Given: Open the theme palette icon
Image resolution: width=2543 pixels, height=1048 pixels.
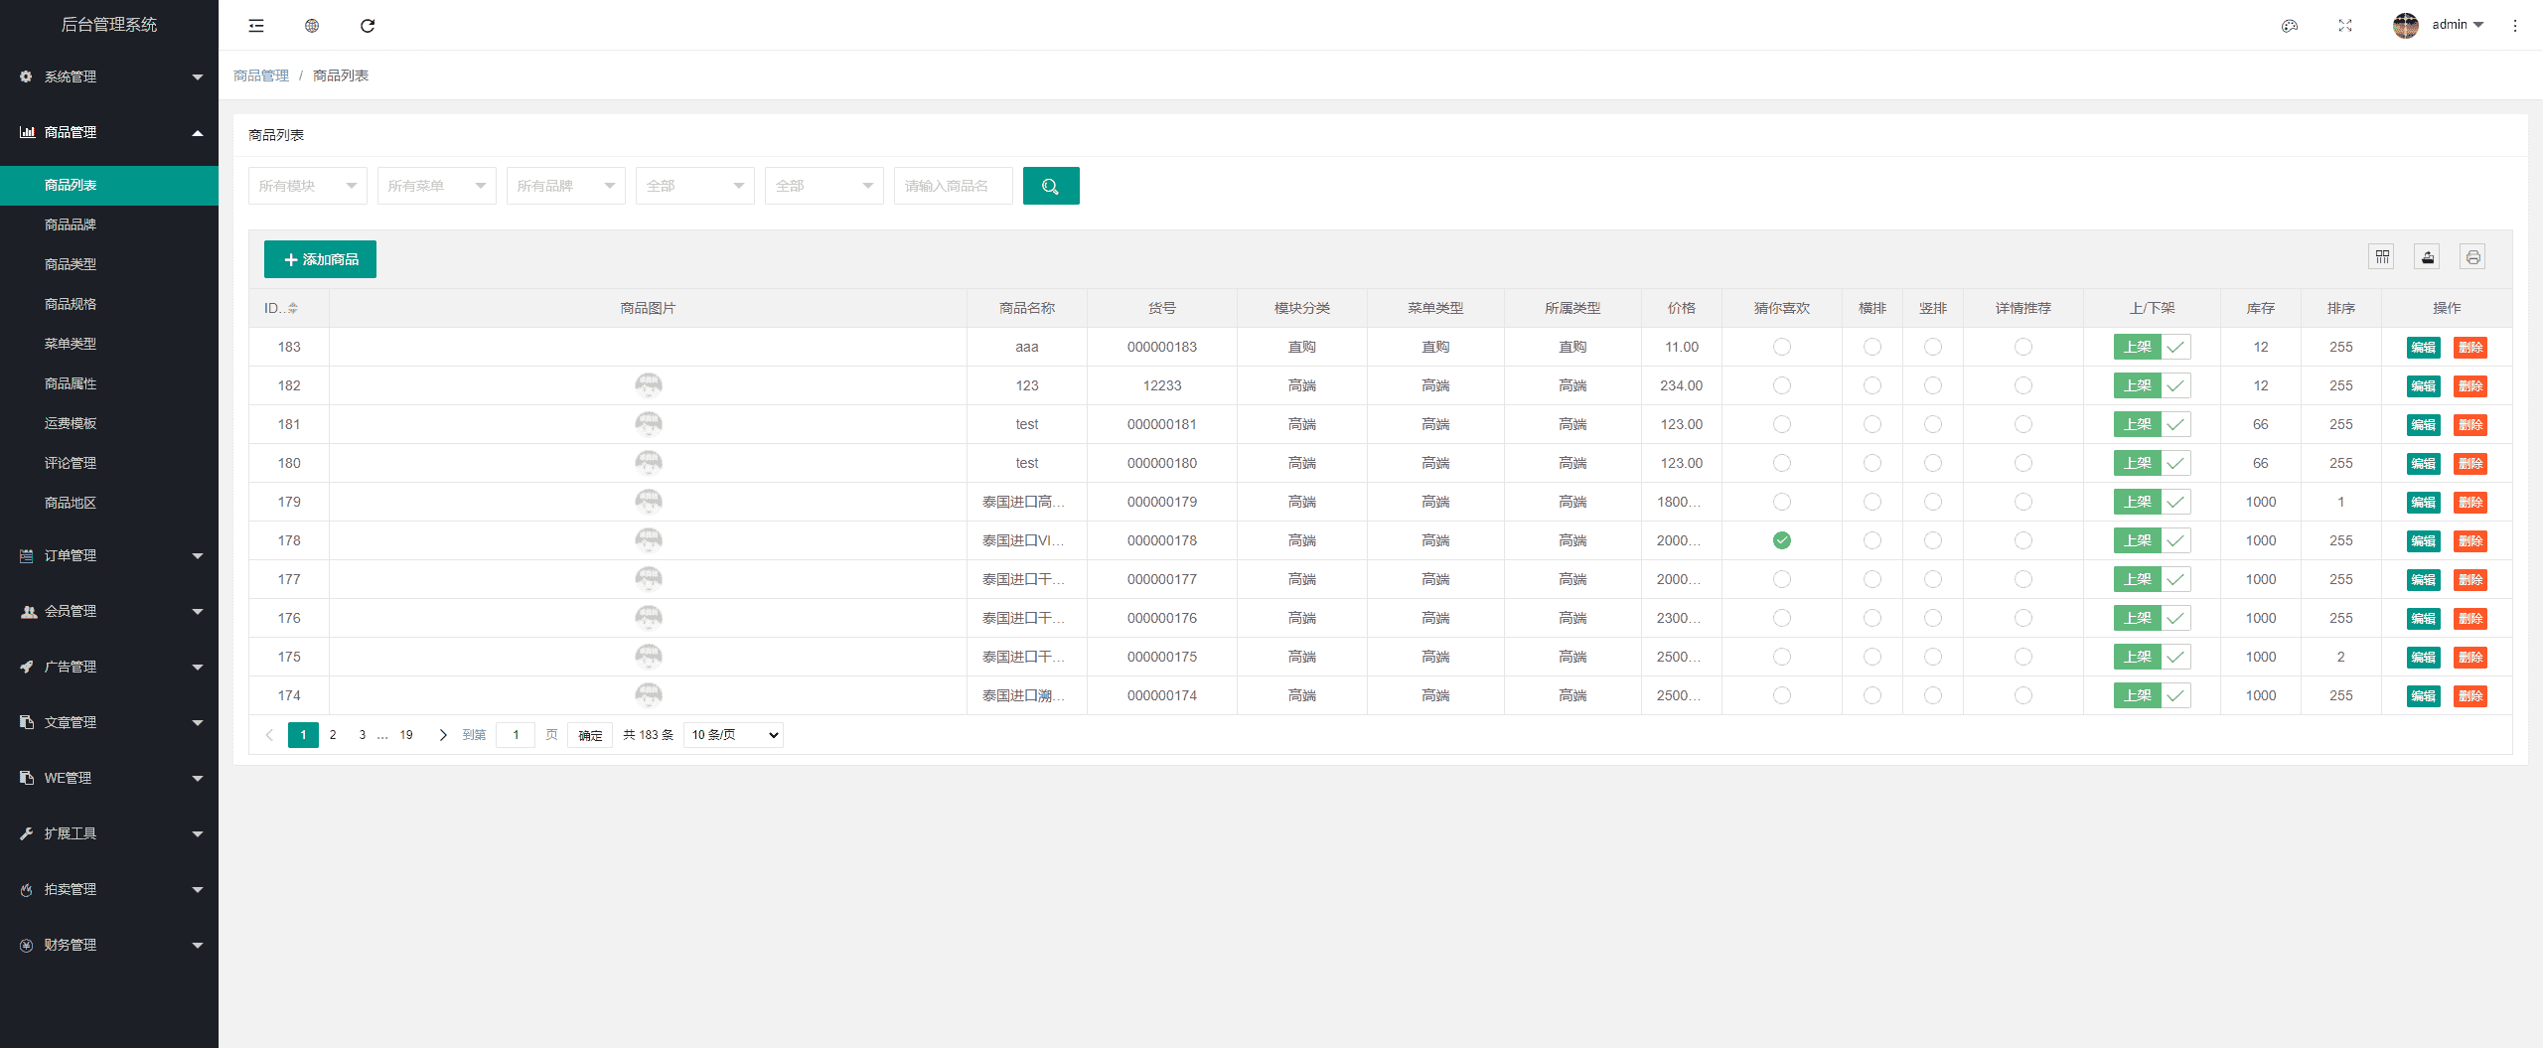Looking at the screenshot, I should pyautogui.click(x=2290, y=26).
